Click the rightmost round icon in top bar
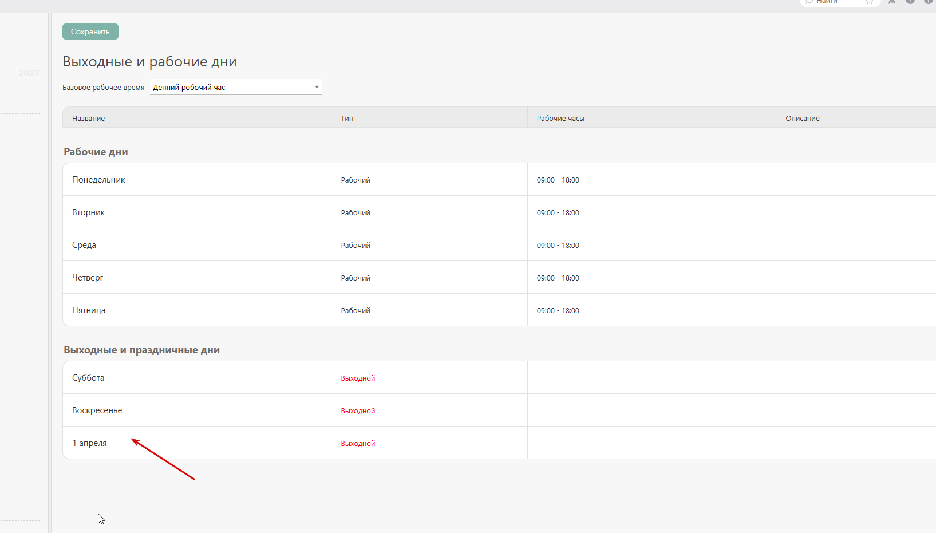This screenshot has width=936, height=533. pos(928,2)
